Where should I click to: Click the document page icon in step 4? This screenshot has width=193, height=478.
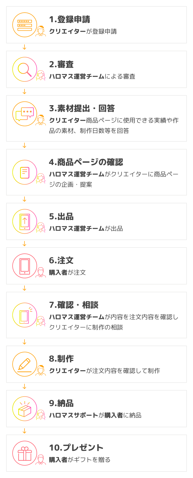[x=25, y=172]
